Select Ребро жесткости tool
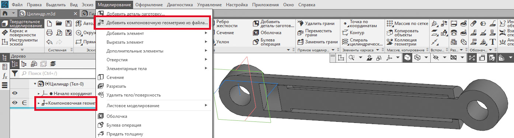This screenshot has width=514, height=138. 227,24
